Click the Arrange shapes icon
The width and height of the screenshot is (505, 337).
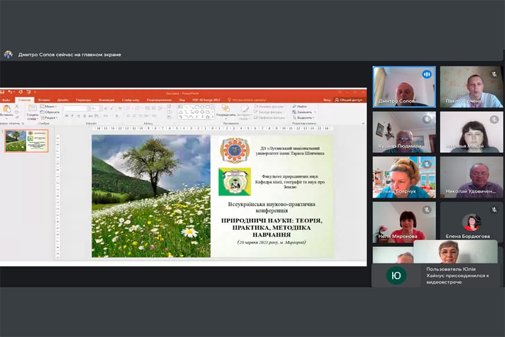[x=225, y=109]
